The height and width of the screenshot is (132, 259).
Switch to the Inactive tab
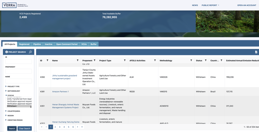pos(48,44)
